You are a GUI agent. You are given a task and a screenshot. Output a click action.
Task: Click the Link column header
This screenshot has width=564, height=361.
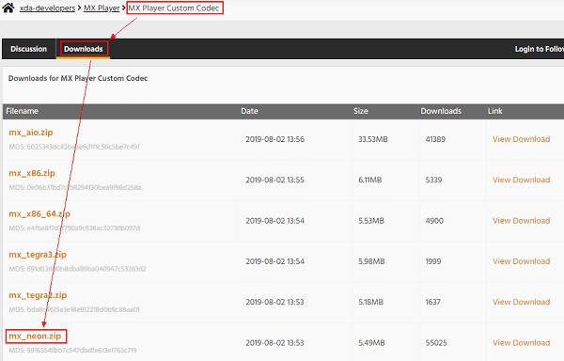click(x=495, y=111)
